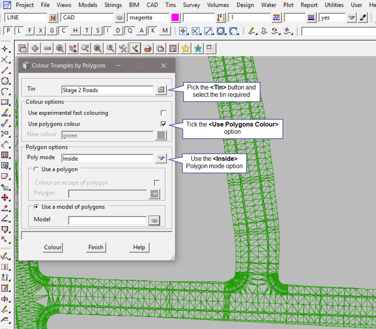Select the create text tool in left toolbar
Viewport: 376px width, 329px height.
[x=5, y=113]
